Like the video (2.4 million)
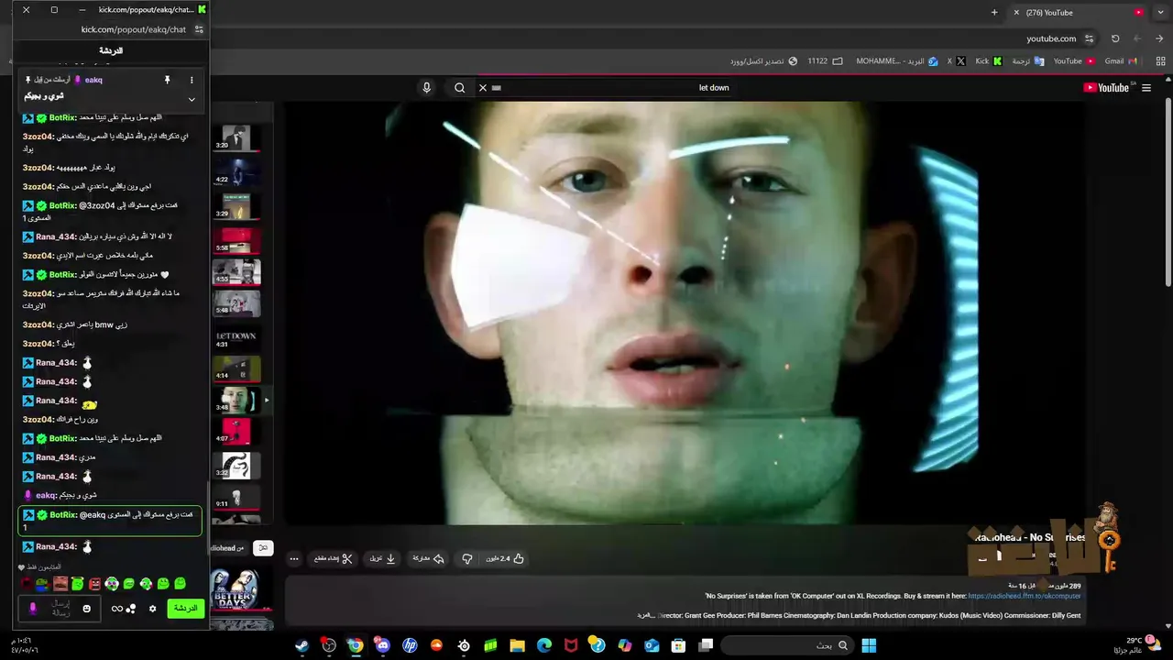Viewport: 1173px width, 660px height. tap(505, 558)
